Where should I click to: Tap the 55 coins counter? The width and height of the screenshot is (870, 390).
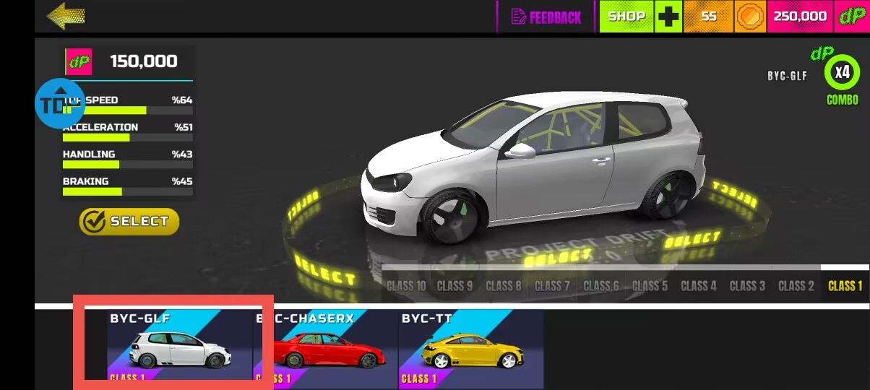point(709,16)
